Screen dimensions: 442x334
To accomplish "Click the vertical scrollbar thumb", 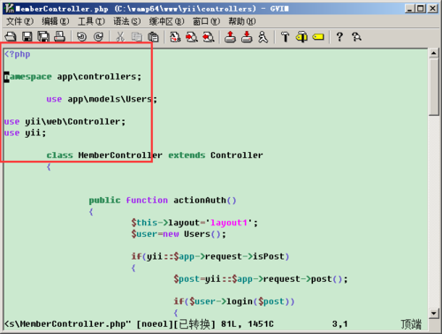I will click(433, 87).
